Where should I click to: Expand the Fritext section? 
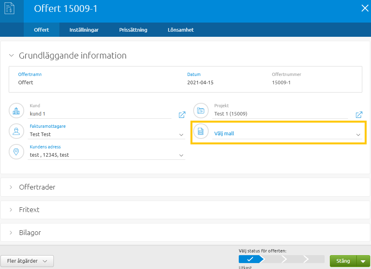[29, 210]
